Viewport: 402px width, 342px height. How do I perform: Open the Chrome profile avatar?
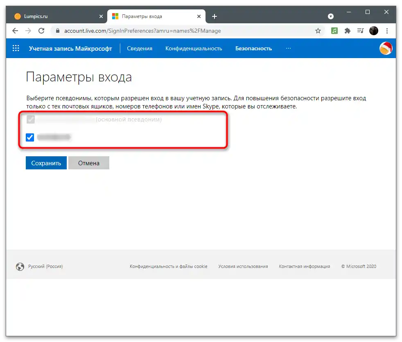(373, 31)
